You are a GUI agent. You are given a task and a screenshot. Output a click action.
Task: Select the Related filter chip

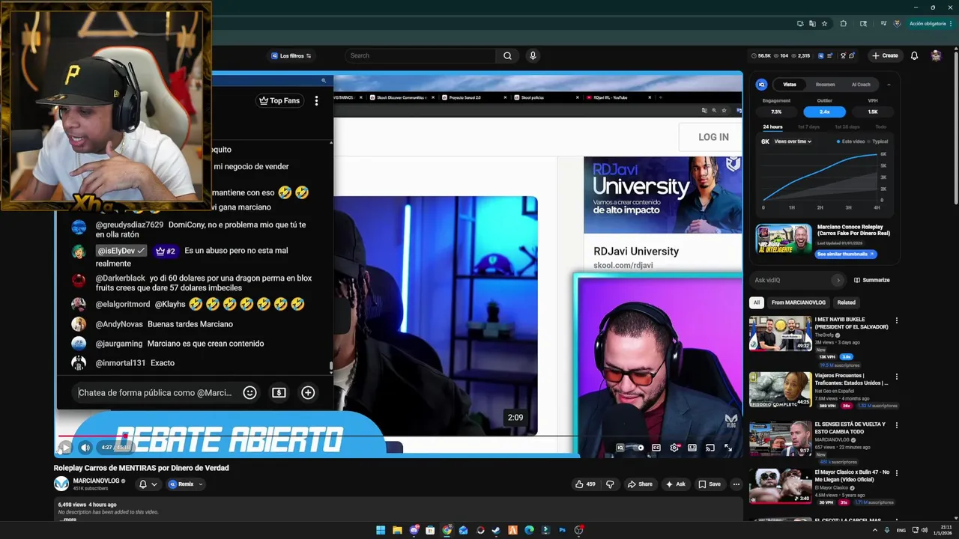pos(846,302)
